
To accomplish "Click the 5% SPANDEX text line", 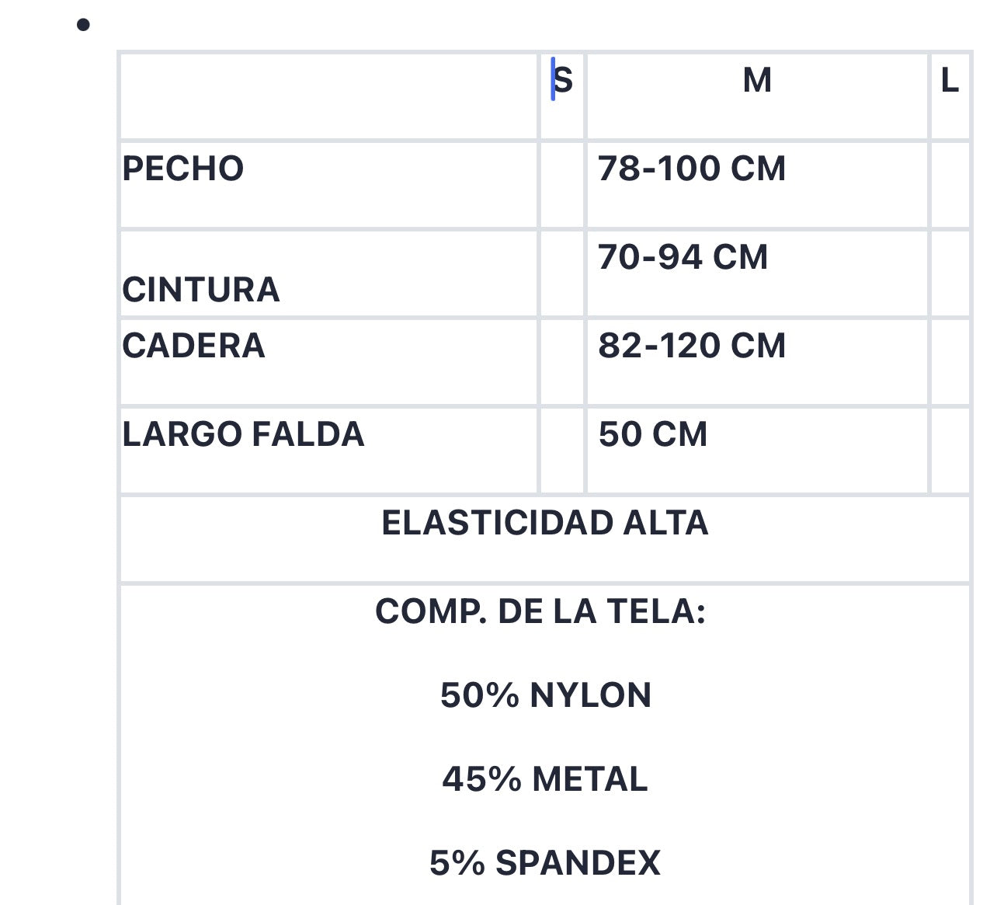I will pyautogui.click(x=545, y=863).
